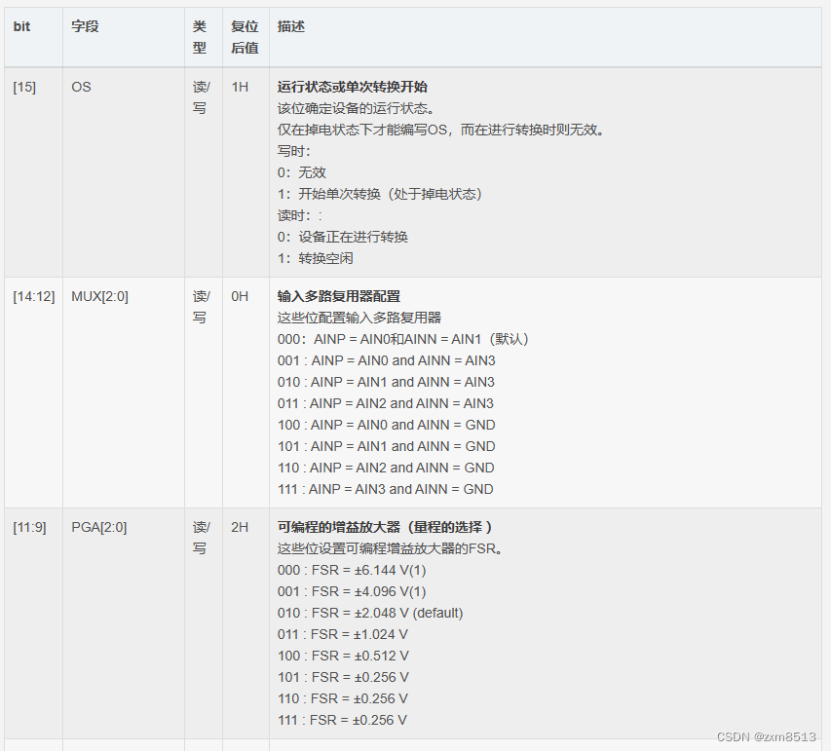Click the '101 : AINP = AIN1 and AINN = GND' line
Viewport: 831px width, 751px height.
pos(387,446)
